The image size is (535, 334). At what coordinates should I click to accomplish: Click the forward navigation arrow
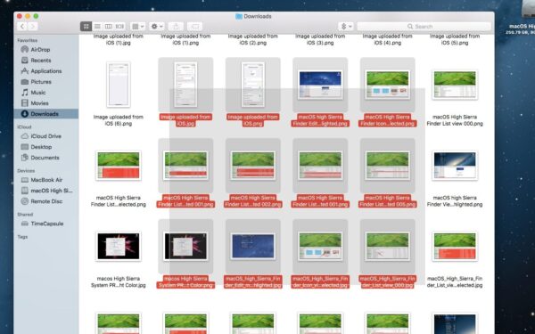(x=33, y=26)
